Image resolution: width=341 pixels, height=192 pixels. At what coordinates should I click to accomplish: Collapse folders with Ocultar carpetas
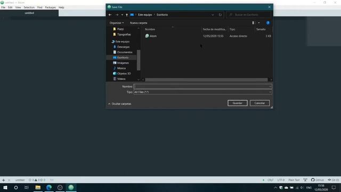[119, 104]
